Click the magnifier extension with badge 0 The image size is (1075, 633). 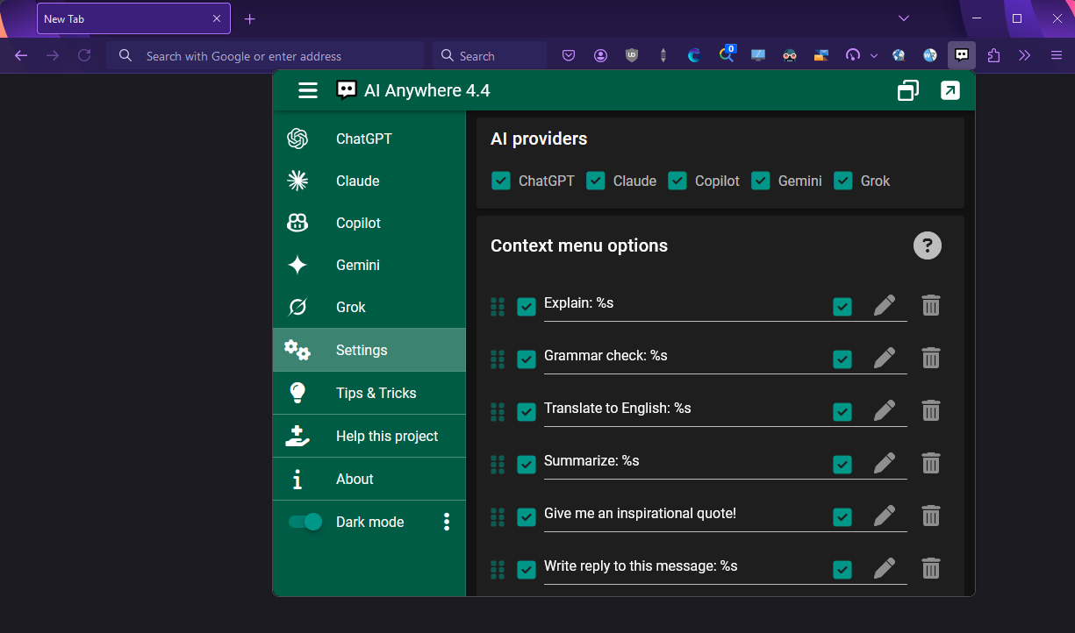[x=727, y=54]
